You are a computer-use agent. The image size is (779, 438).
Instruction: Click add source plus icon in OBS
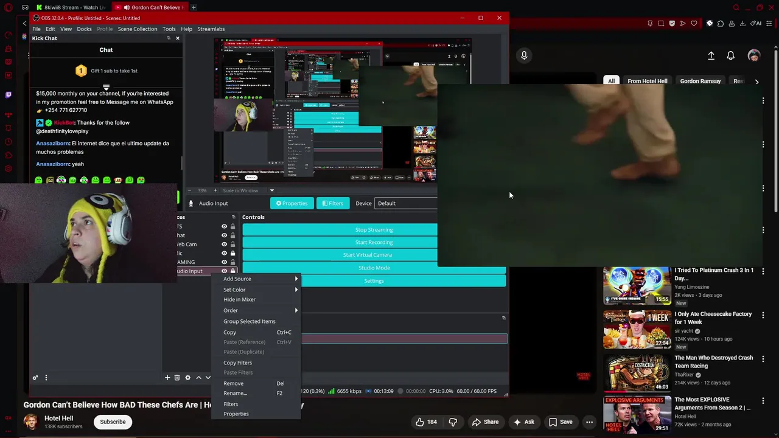167,378
